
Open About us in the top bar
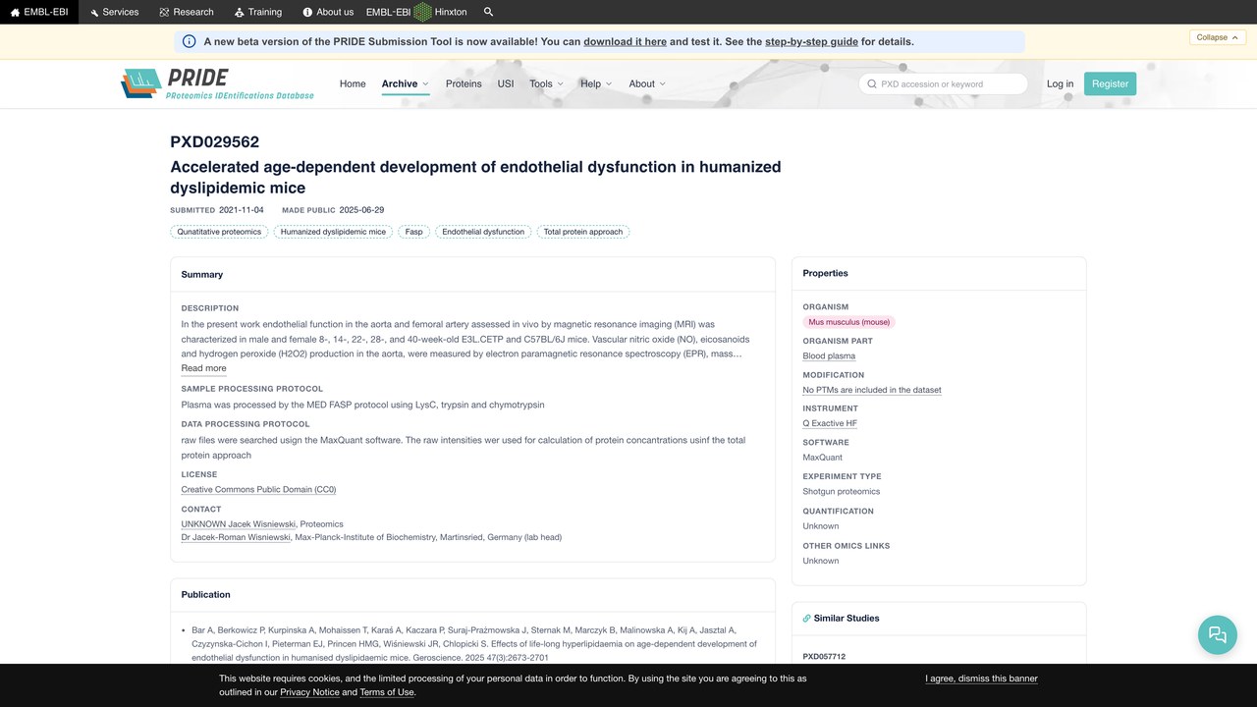pyautogui.click(x=328, y=12)
